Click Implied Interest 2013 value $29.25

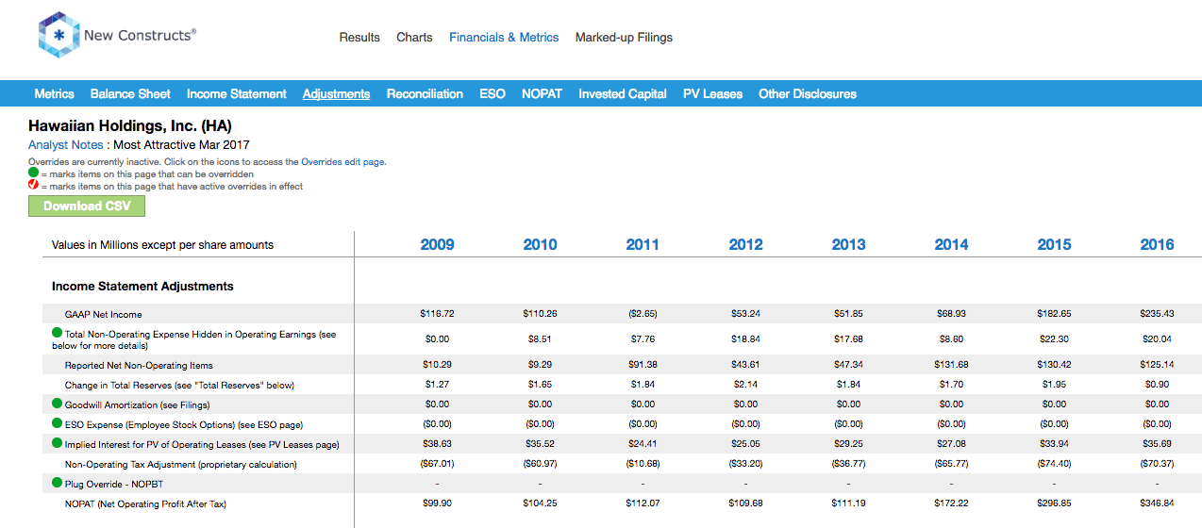(848, 444)
